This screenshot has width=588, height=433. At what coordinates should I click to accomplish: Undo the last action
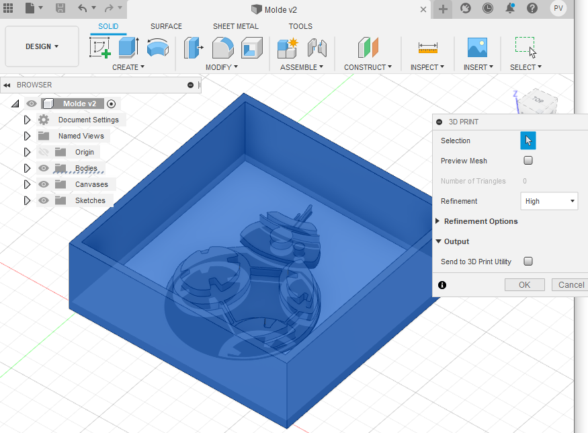pos(82,8)
